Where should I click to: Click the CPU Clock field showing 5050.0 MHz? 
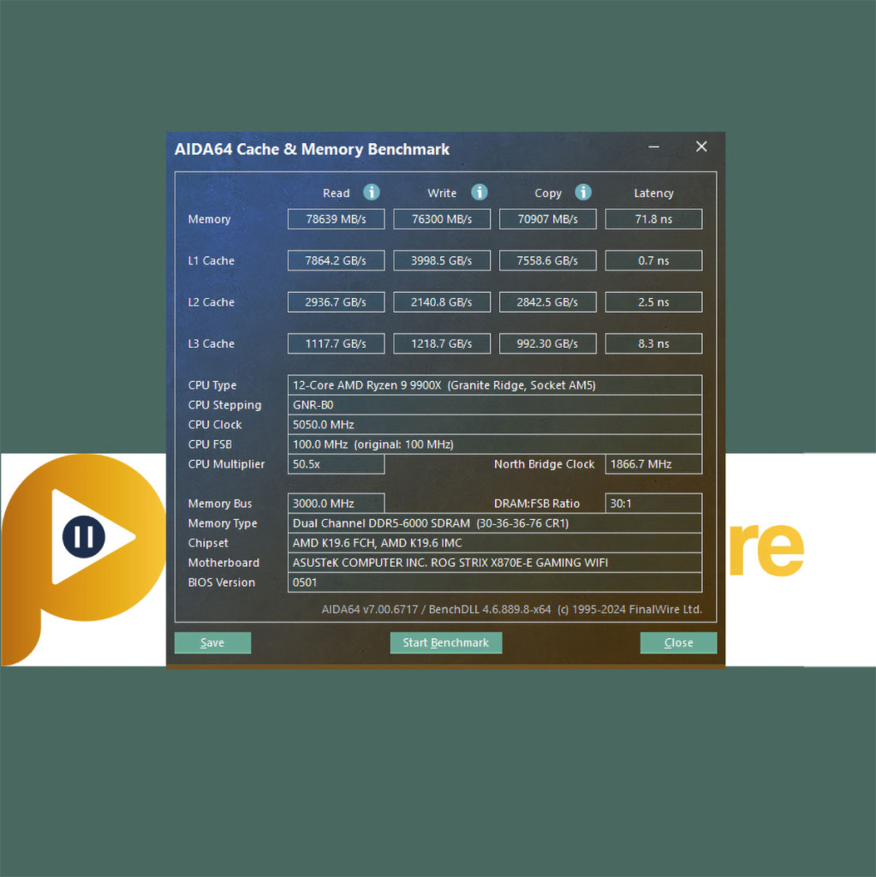click(x=494, y=424)
